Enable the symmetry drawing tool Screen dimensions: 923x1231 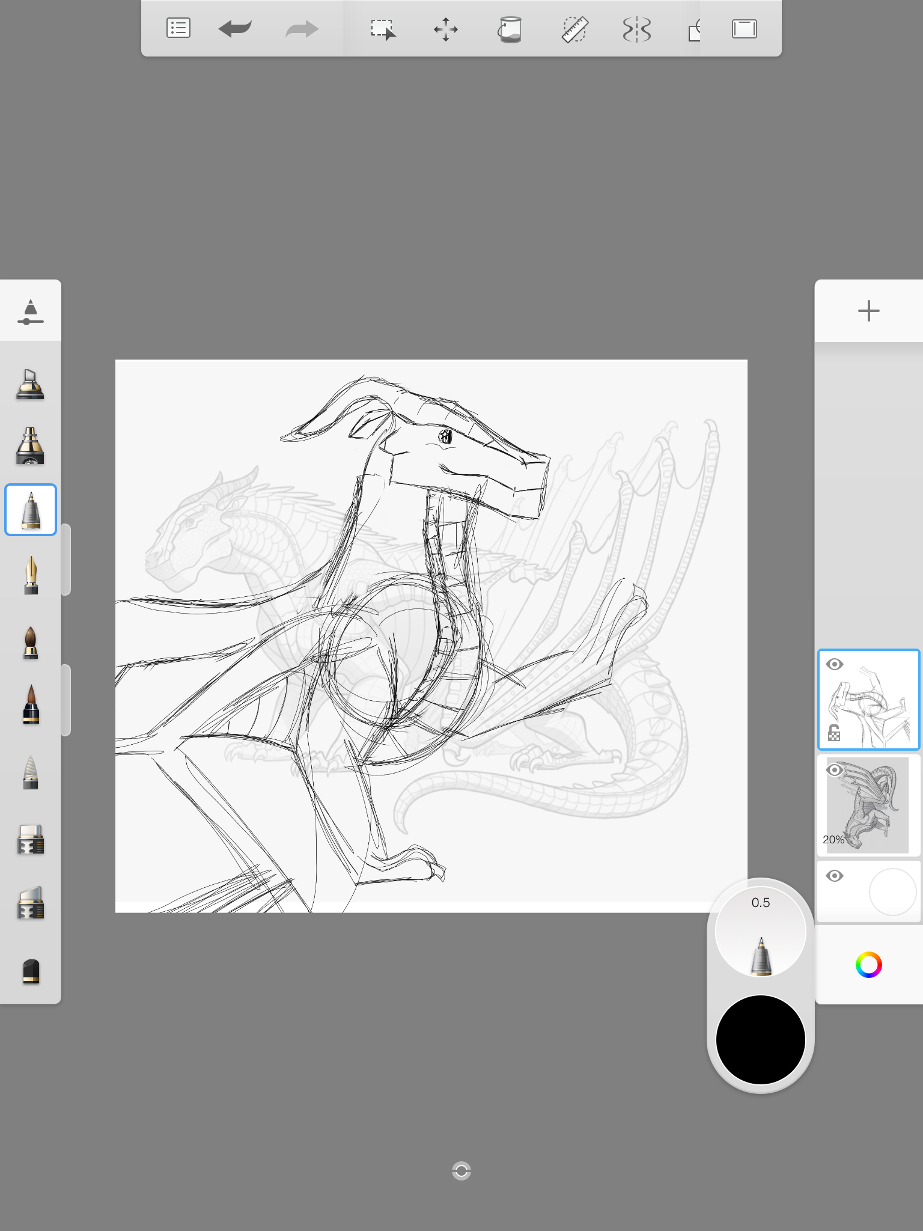click(x=637, y=29)
